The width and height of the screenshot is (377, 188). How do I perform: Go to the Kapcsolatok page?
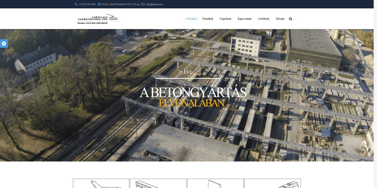click(x=244, y=19)
